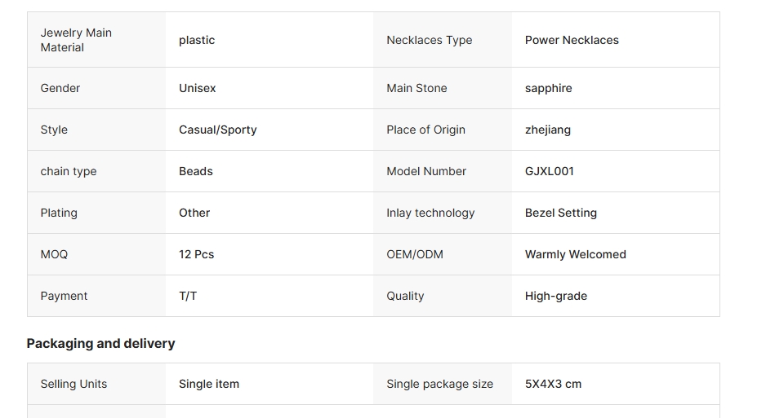Click the 'Packaging and delivery' heading
The image size is (775, 418).
tap(100, 343)
